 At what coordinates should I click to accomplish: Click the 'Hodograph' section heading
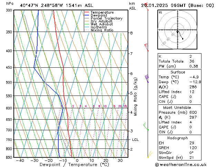(x=178, y=138)
